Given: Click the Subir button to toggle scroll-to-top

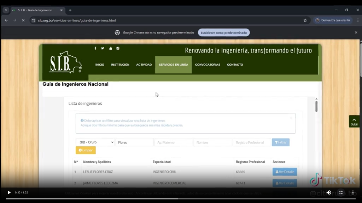Looking at the screenshot, I should click(354, 122).
